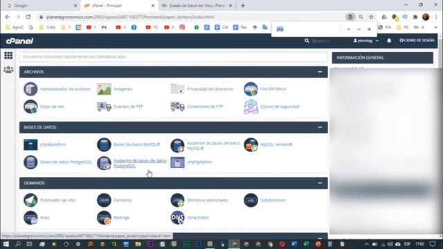Open the Instagram bookmark
Image resolution: width=443 pixels, height=249 pixels.
pyautogui.click(x=182, y=28)
